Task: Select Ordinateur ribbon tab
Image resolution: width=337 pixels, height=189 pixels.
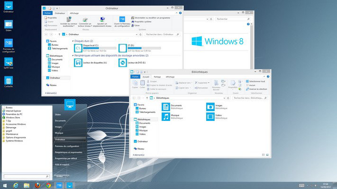Action: coord(60,13)
